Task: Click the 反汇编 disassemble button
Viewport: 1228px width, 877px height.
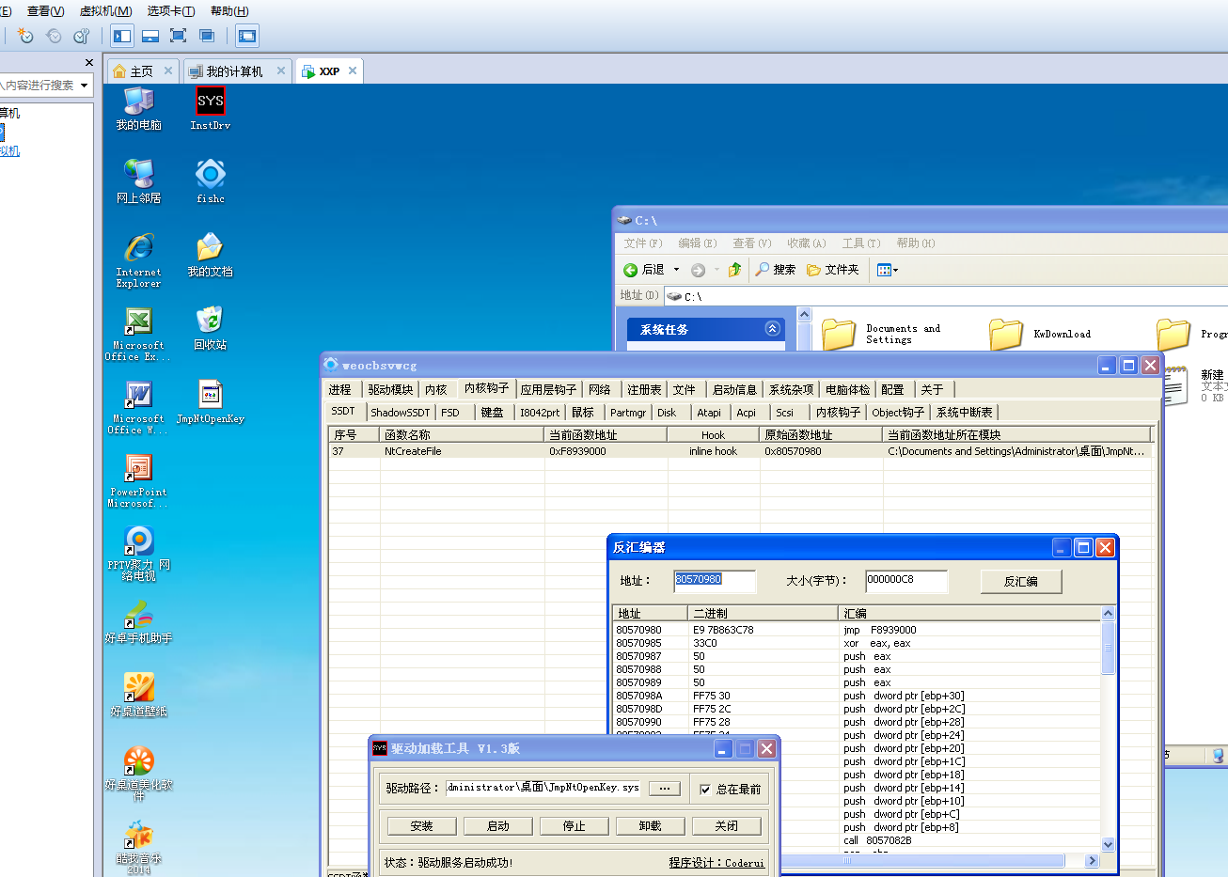Action: (1020, 581)
